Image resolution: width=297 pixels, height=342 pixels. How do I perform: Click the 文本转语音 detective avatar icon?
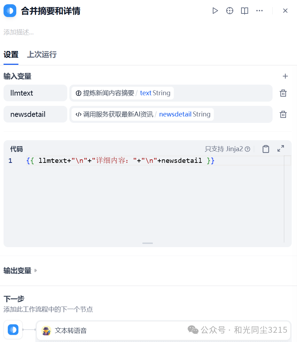(46, 330)
